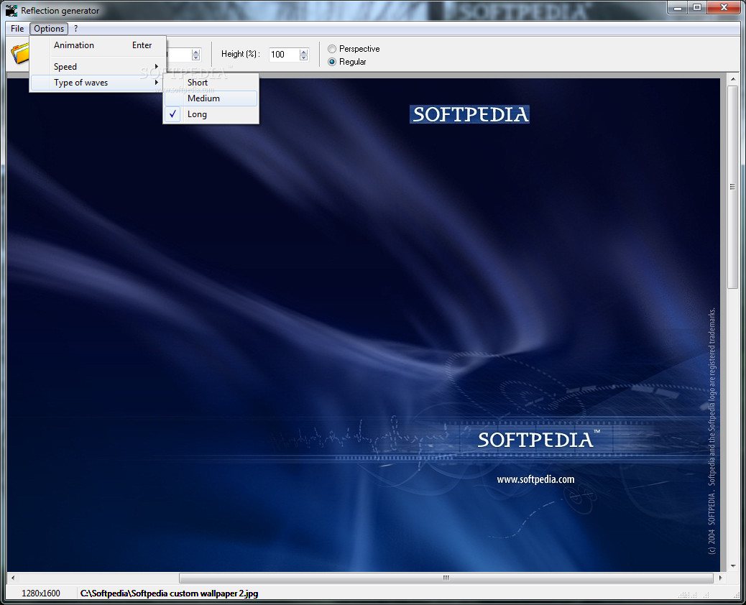Select the Perspective radio button
The image size is (746, 605).
[x=354, y=49]
